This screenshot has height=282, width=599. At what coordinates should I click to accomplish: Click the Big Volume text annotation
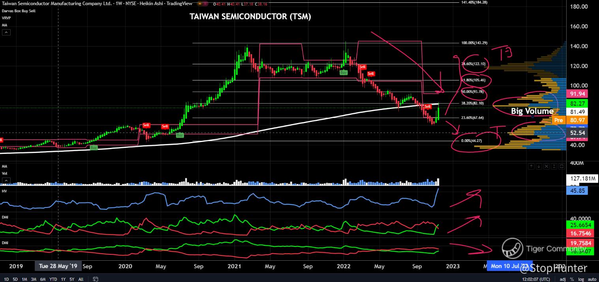pyautogui.click(x=532, y=111)
